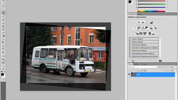Toggle clip-to-layer icon in Adjustments panel
Screen dimensions: 178x100
tap(160, 61)
